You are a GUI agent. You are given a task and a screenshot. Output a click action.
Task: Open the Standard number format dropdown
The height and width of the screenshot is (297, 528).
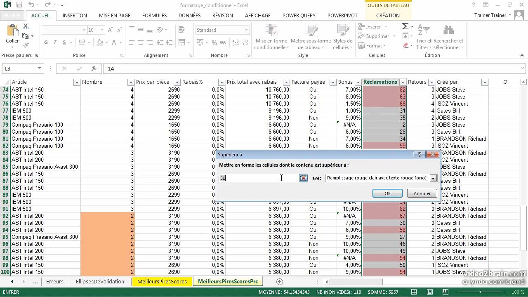[x=246, y=30]
